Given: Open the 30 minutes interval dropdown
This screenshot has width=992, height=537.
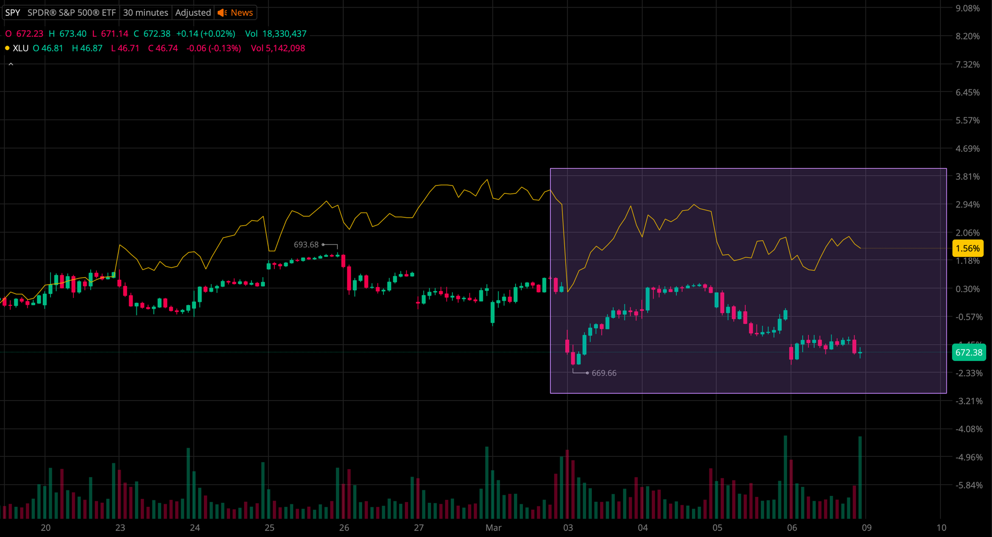Looking at the screenshot, I should [x=145, y=13].
